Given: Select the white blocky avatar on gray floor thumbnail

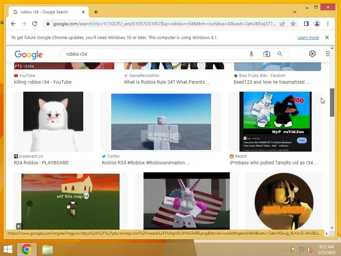Looking at the screenshot, I should pyautogui.click(x=161, y=122).
